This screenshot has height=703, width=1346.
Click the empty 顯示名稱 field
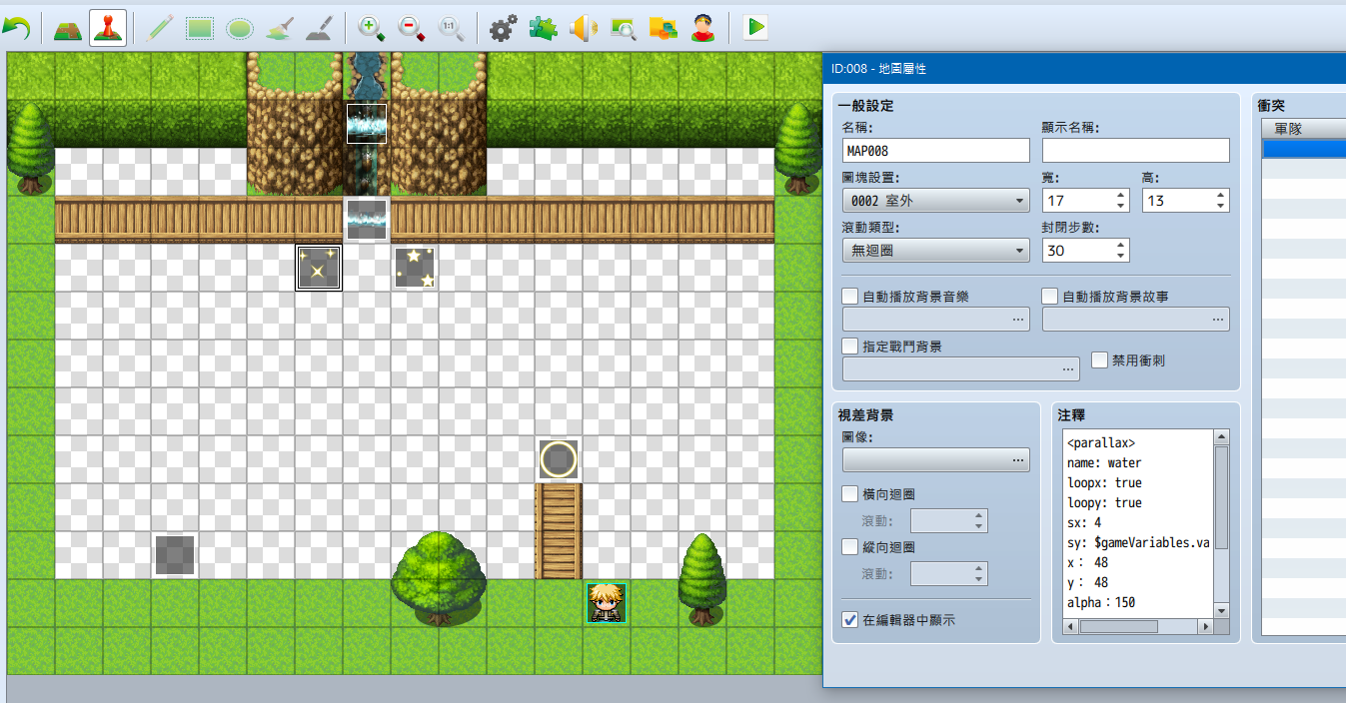coord(1136,151)
